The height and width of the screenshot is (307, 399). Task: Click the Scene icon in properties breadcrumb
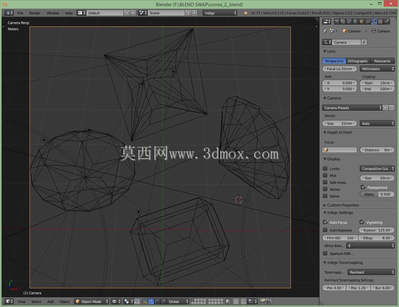(x=332, y=31)
